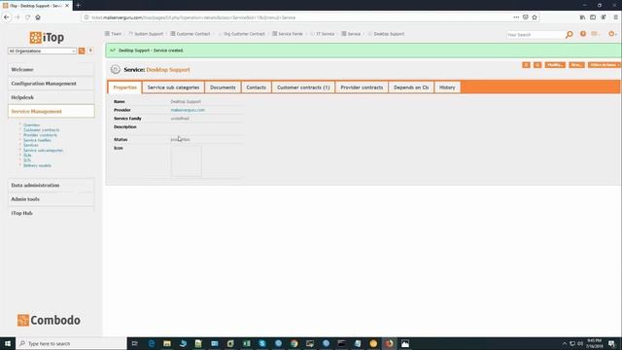
Task: Click the Modify button
Action: (555, 65)
